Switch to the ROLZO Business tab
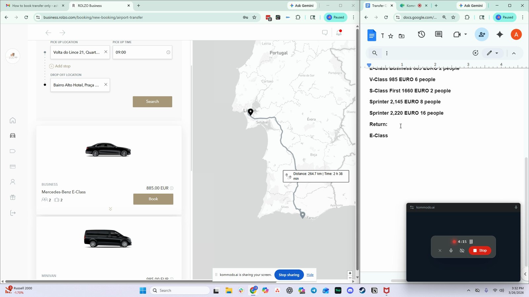The height and width of the screenshot is (297, 529). (101, 6)
